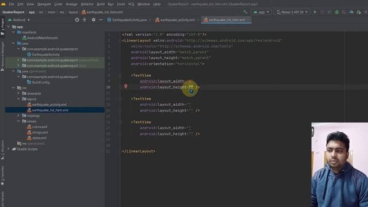The height and width of the screenshot is (207, 368).
Task: Open Project panel settings gear
Action: coord(93,20)
